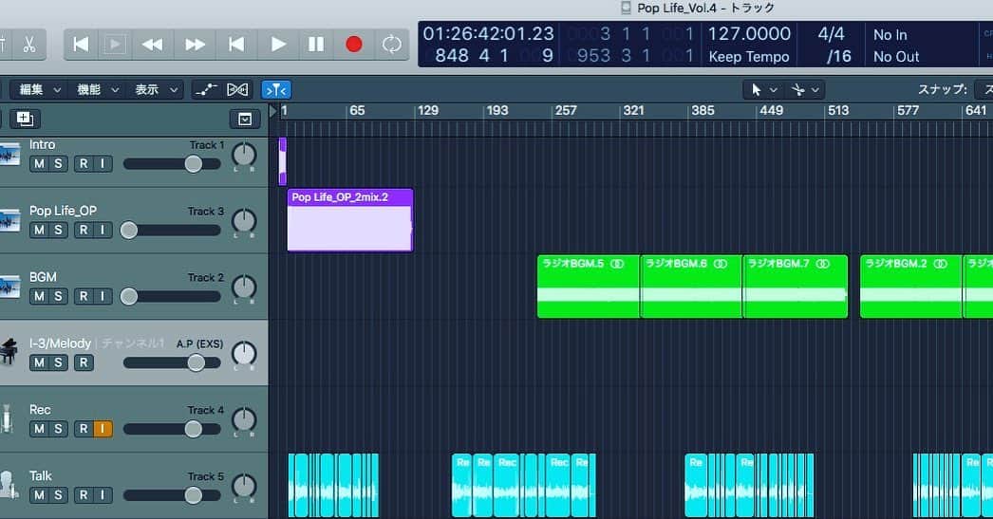Viewport: 993px width, 519px height.
Task: Select the ラジオBGM.7 region
Action: point(795,287)
